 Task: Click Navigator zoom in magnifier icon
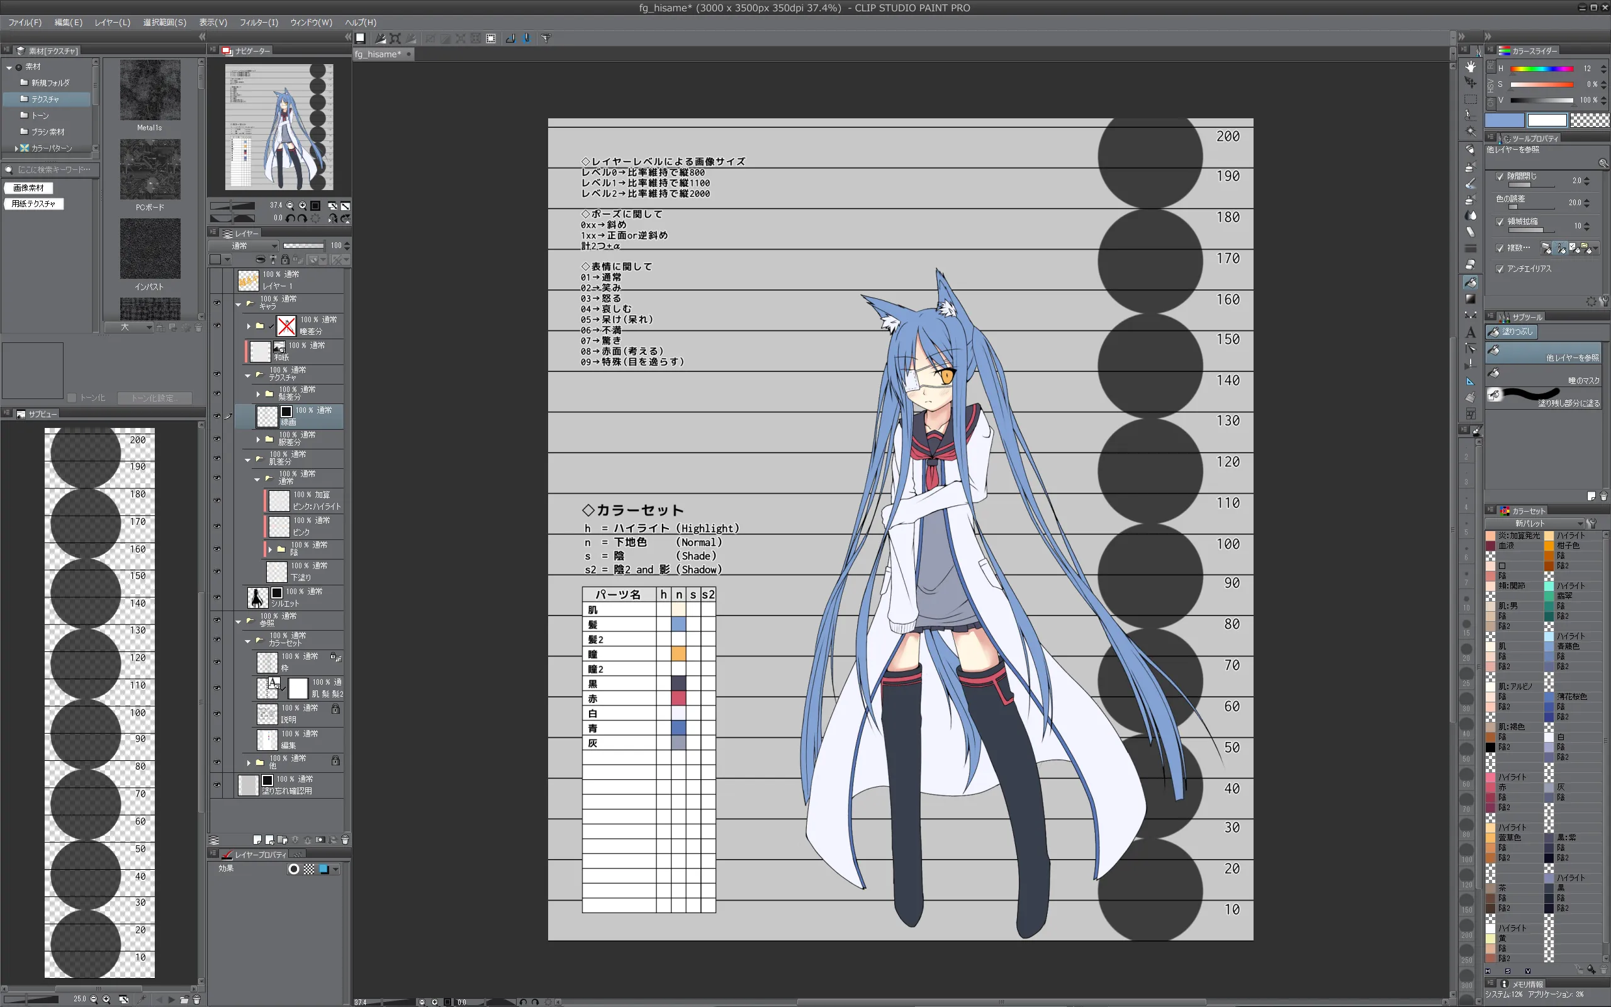[x=303, y=206]
